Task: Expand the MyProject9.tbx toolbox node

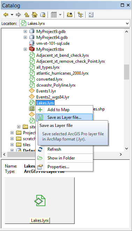Action: point(25,49)
